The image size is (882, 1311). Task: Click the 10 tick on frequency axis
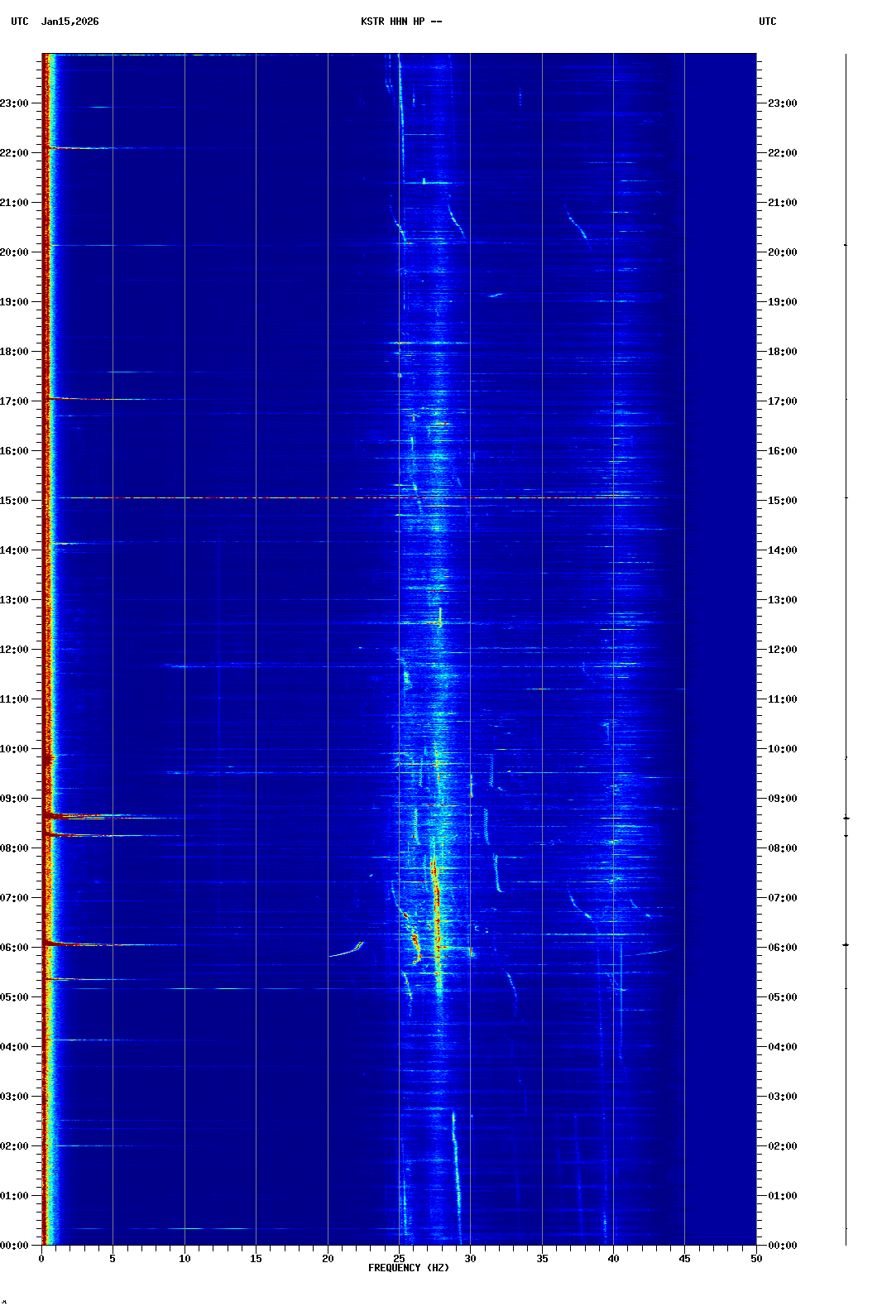coord(185,1258)
